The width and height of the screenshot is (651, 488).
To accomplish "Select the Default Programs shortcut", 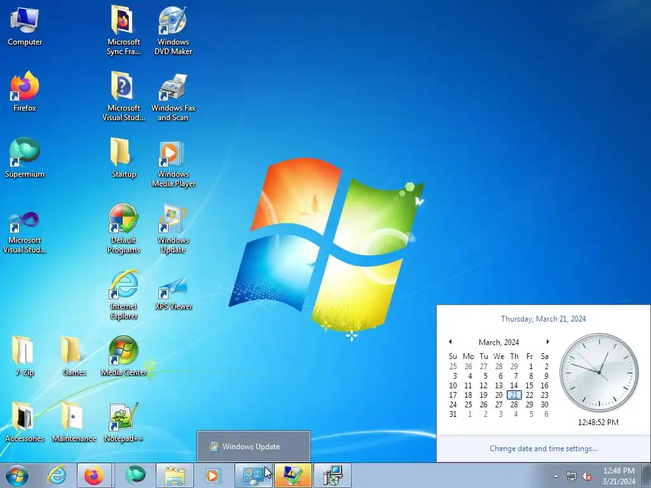I will [123, 229].
